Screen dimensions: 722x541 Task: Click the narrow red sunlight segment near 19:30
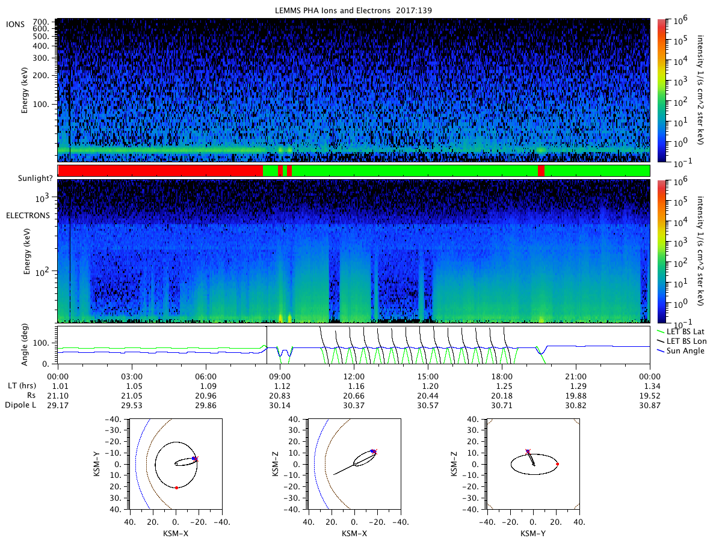coord(541,171)
